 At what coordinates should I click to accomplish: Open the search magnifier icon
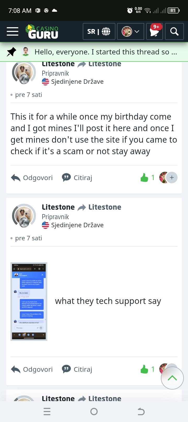(174, 31)
